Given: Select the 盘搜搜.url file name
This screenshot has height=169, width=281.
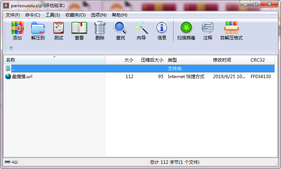Looking at the screenshot, I should pos(22,77).
